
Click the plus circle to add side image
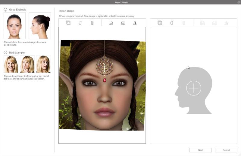coord(193,88)
